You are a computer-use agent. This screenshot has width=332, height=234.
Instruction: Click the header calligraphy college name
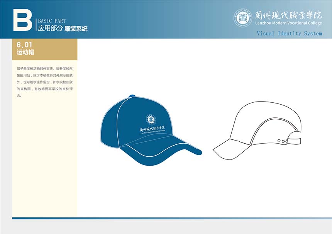coord(288,15)
